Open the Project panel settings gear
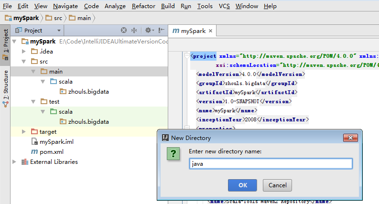 (x=150, y=30)
